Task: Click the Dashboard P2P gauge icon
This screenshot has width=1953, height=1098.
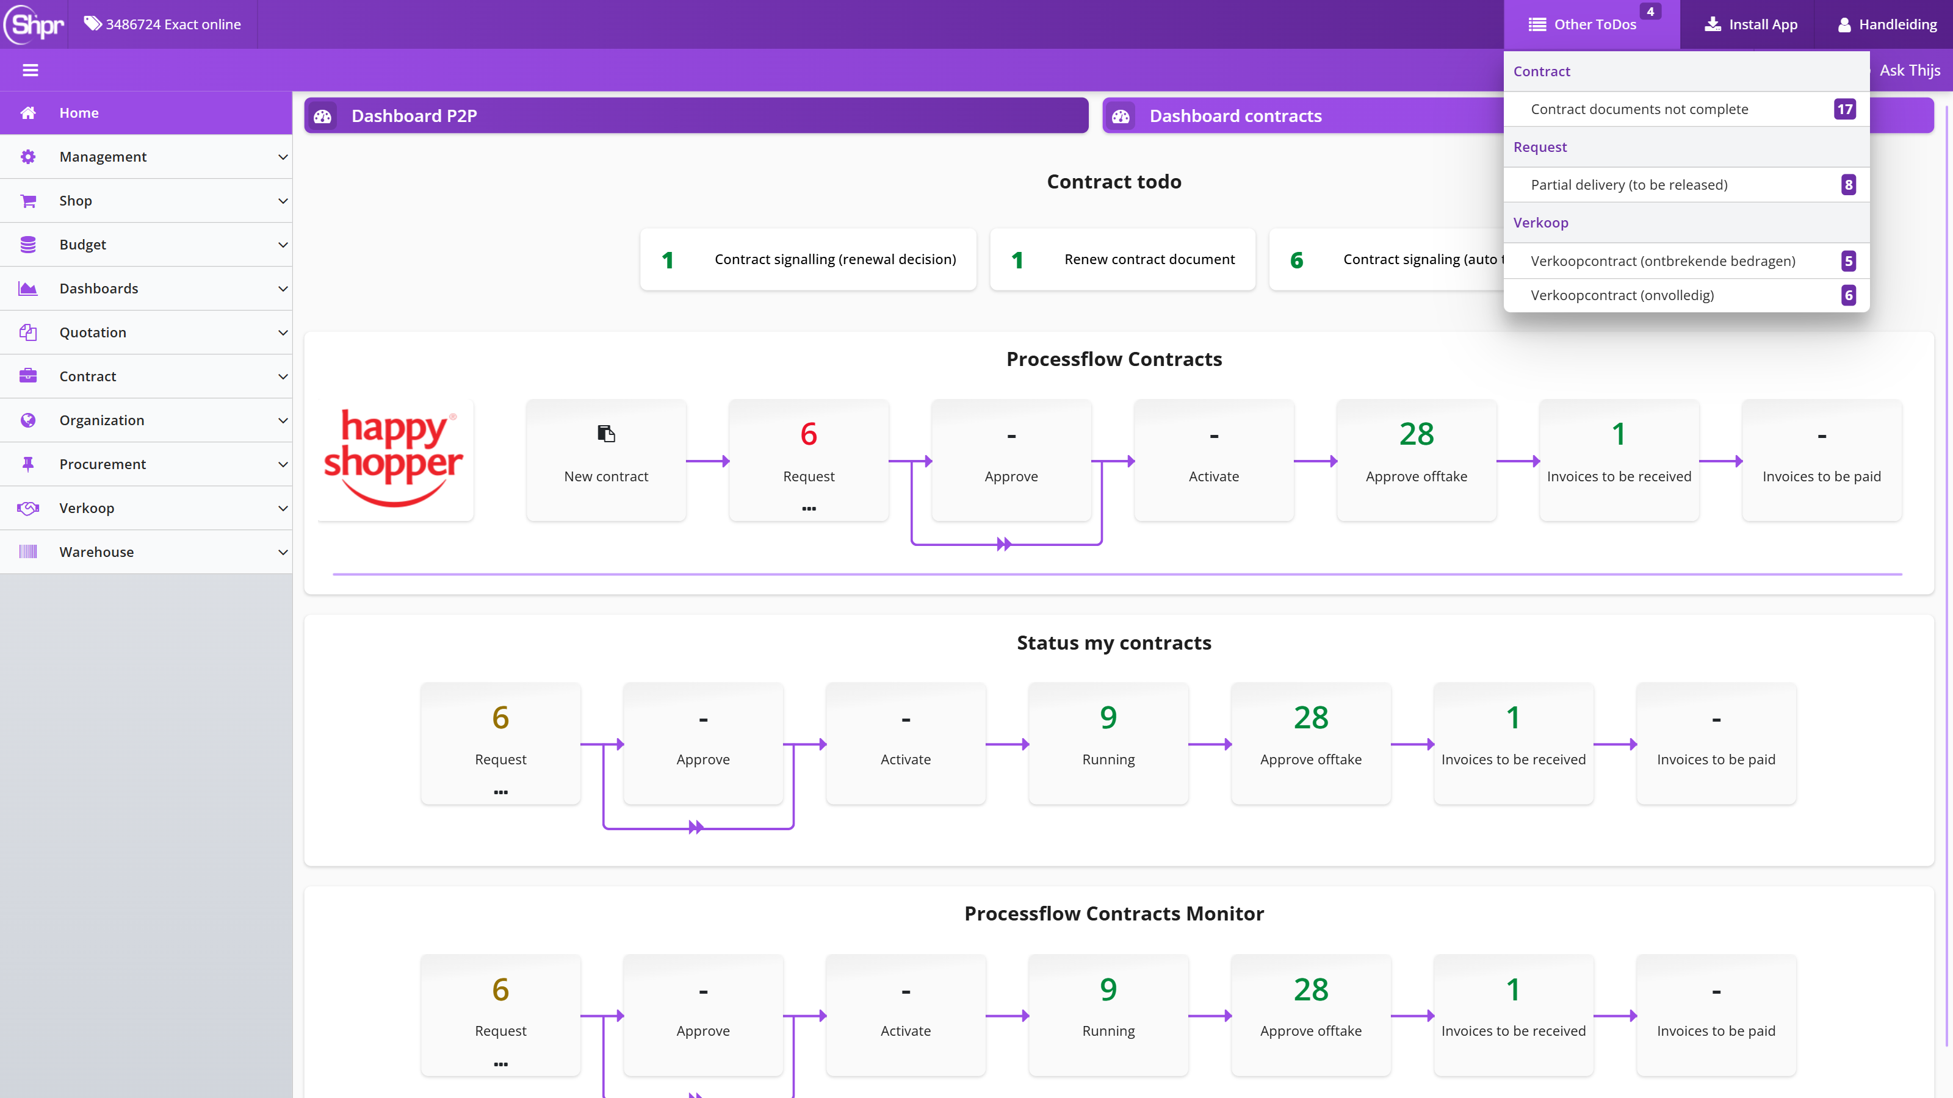Action: 323,116
